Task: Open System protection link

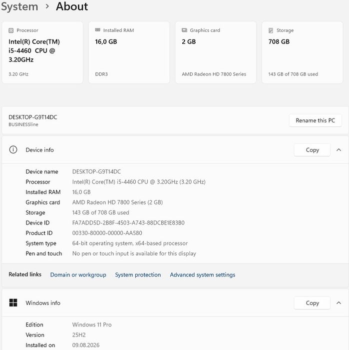Action: coord(138,274)
